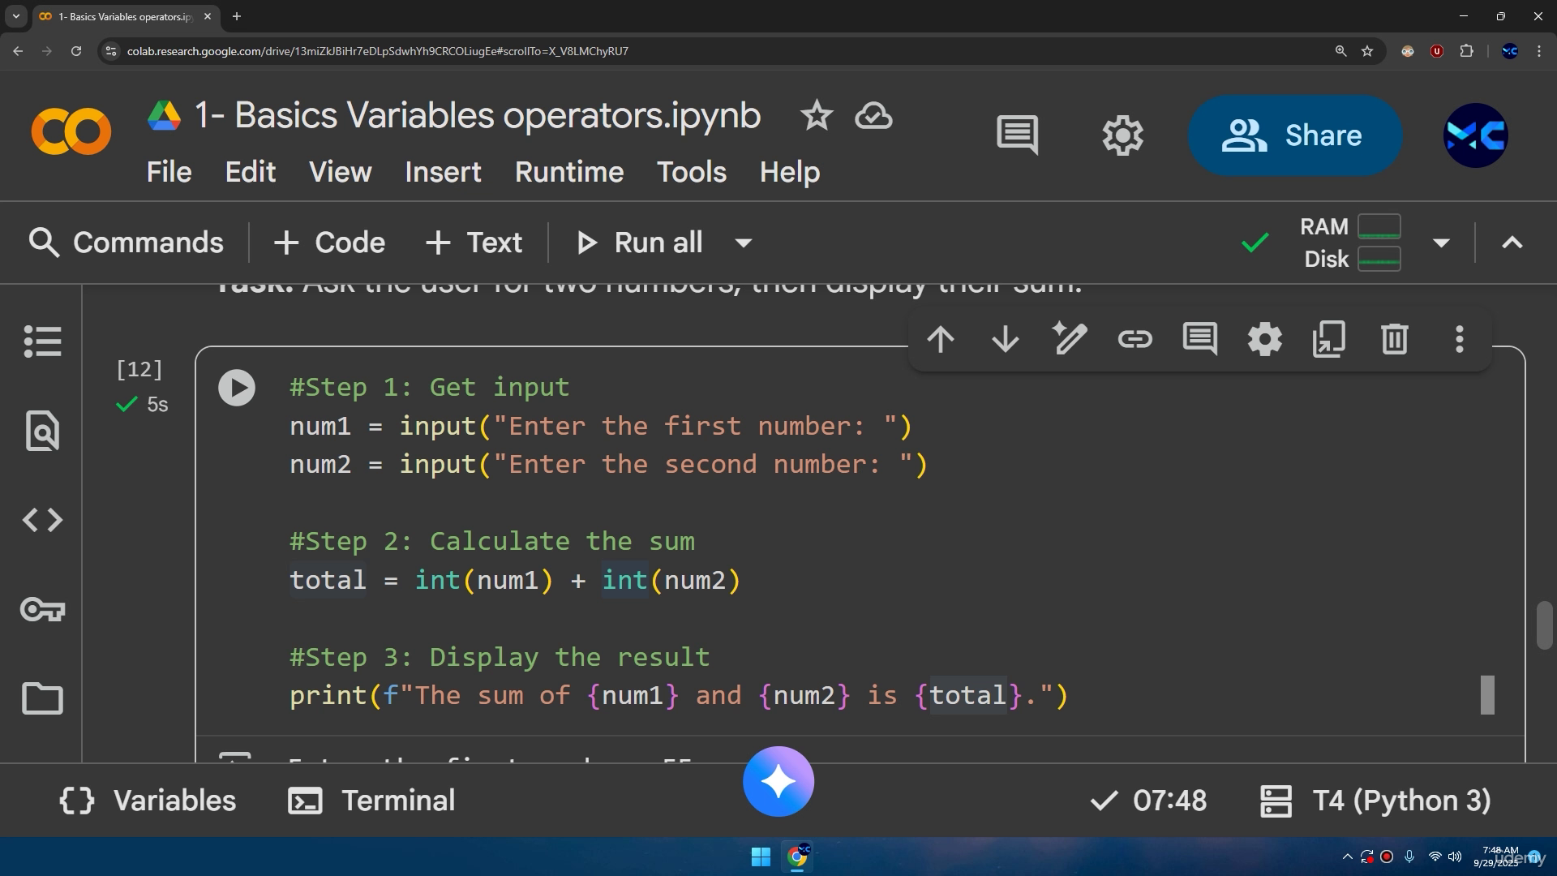
Task: Click the cloud saved status icon
Action: pos(873,116)
